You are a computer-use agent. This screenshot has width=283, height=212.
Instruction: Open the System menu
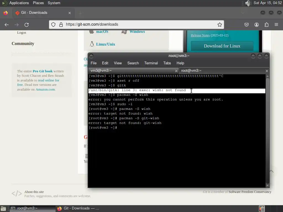click(54, 3)
